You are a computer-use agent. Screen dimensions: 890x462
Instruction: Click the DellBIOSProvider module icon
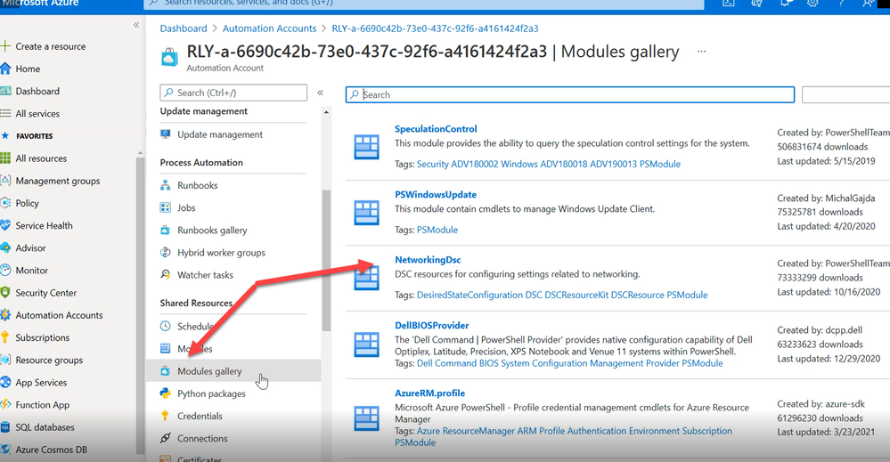point(366,344)
